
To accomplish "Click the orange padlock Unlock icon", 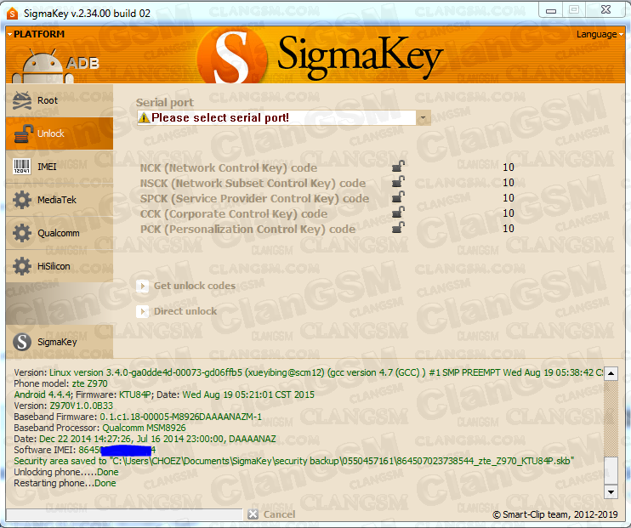I will tap(23, 133).
